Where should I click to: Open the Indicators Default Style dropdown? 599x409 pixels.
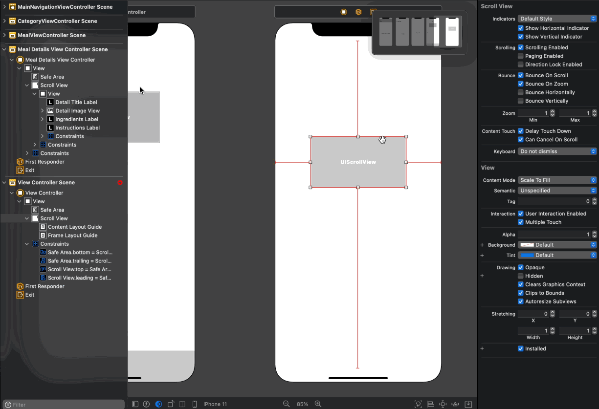(557, 19)
